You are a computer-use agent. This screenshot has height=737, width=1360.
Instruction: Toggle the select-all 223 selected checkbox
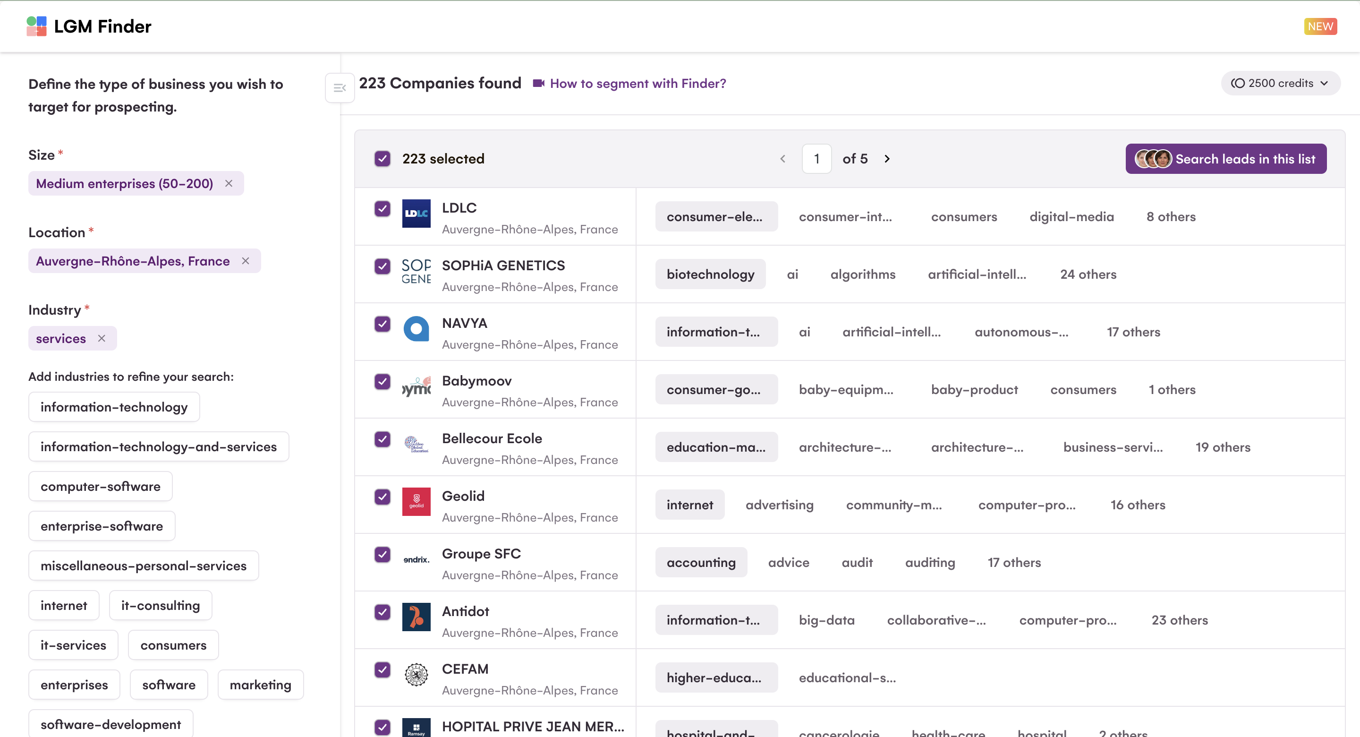point(382,159)
